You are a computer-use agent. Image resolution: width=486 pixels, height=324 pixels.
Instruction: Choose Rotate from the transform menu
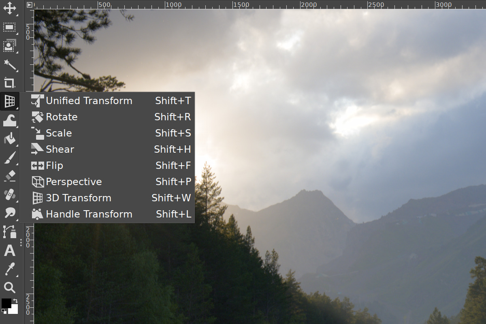pos(62,117)
